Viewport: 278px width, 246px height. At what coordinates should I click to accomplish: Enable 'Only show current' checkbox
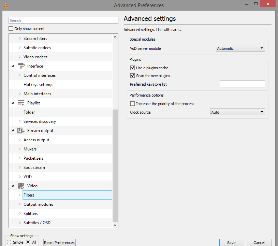tap(11, 29)
